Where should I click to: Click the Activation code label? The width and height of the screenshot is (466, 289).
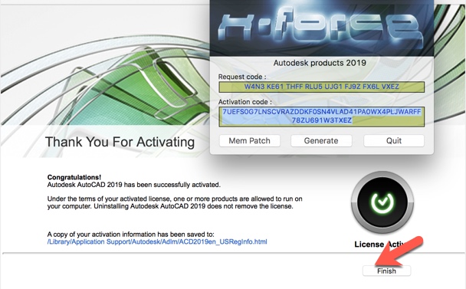[245, 102]
